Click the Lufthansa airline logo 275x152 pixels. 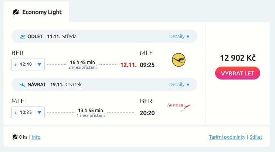pos(179,60)
